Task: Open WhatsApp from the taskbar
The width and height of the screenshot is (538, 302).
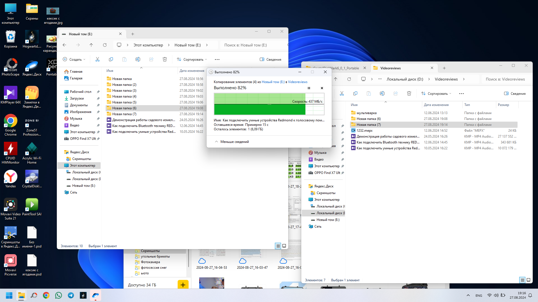Action: [59, 295]
